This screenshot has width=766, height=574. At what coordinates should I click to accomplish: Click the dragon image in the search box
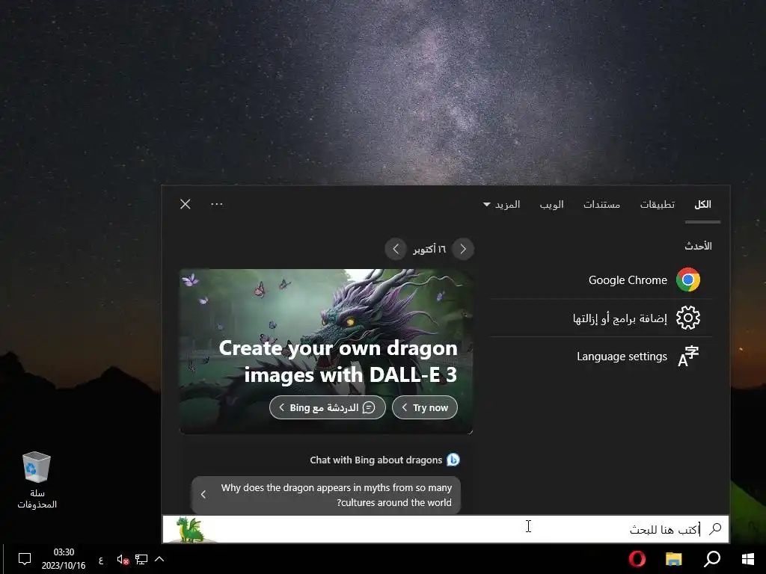[x=190, y=530]
